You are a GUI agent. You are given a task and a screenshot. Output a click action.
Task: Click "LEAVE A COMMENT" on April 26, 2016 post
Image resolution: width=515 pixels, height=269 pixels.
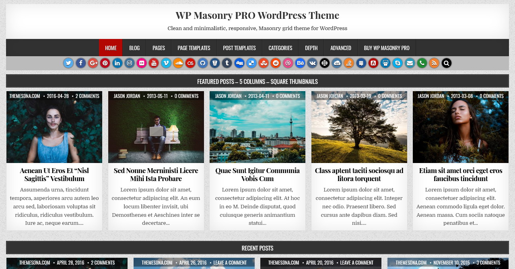coord(230,263)
